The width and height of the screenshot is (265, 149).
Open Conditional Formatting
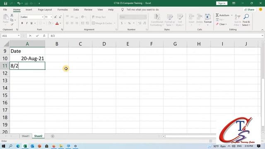[157, 20]
